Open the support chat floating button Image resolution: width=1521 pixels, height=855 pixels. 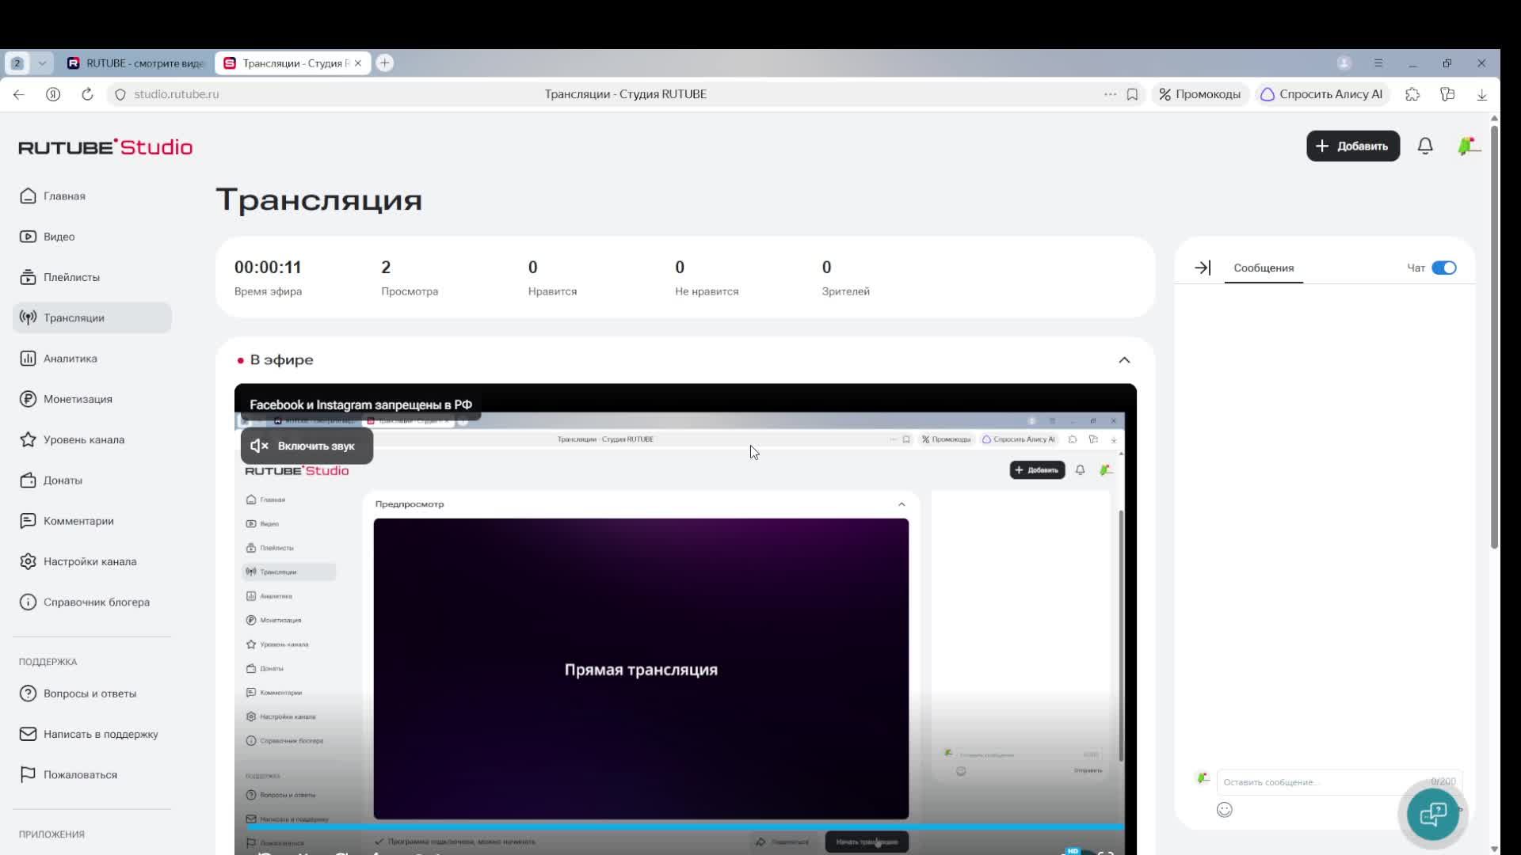[x=1433, y=814]
